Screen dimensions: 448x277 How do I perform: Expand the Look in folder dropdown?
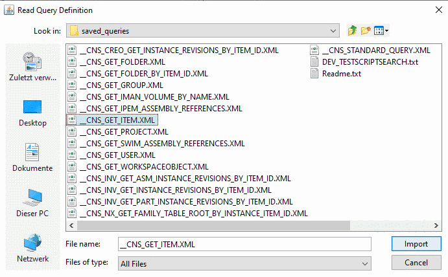click(x=334, y=31)
